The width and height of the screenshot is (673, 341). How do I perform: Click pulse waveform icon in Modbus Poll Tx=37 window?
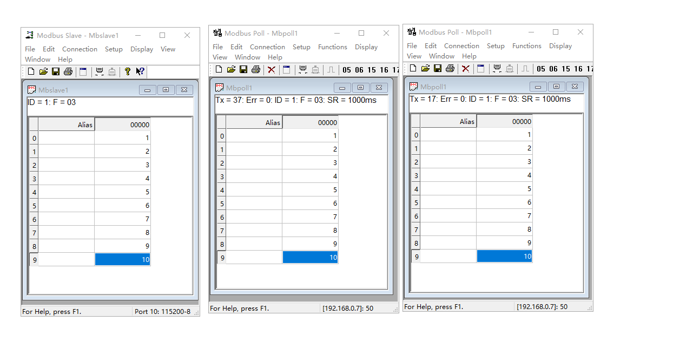pyautogui.click(x=331, y=69)
